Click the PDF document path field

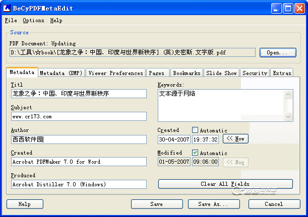[x=133, y=52]
